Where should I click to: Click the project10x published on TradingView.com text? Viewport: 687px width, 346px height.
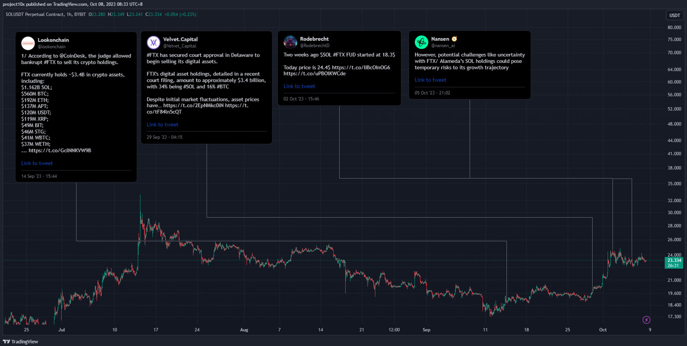pyautogui.click(x=45, y=4)
